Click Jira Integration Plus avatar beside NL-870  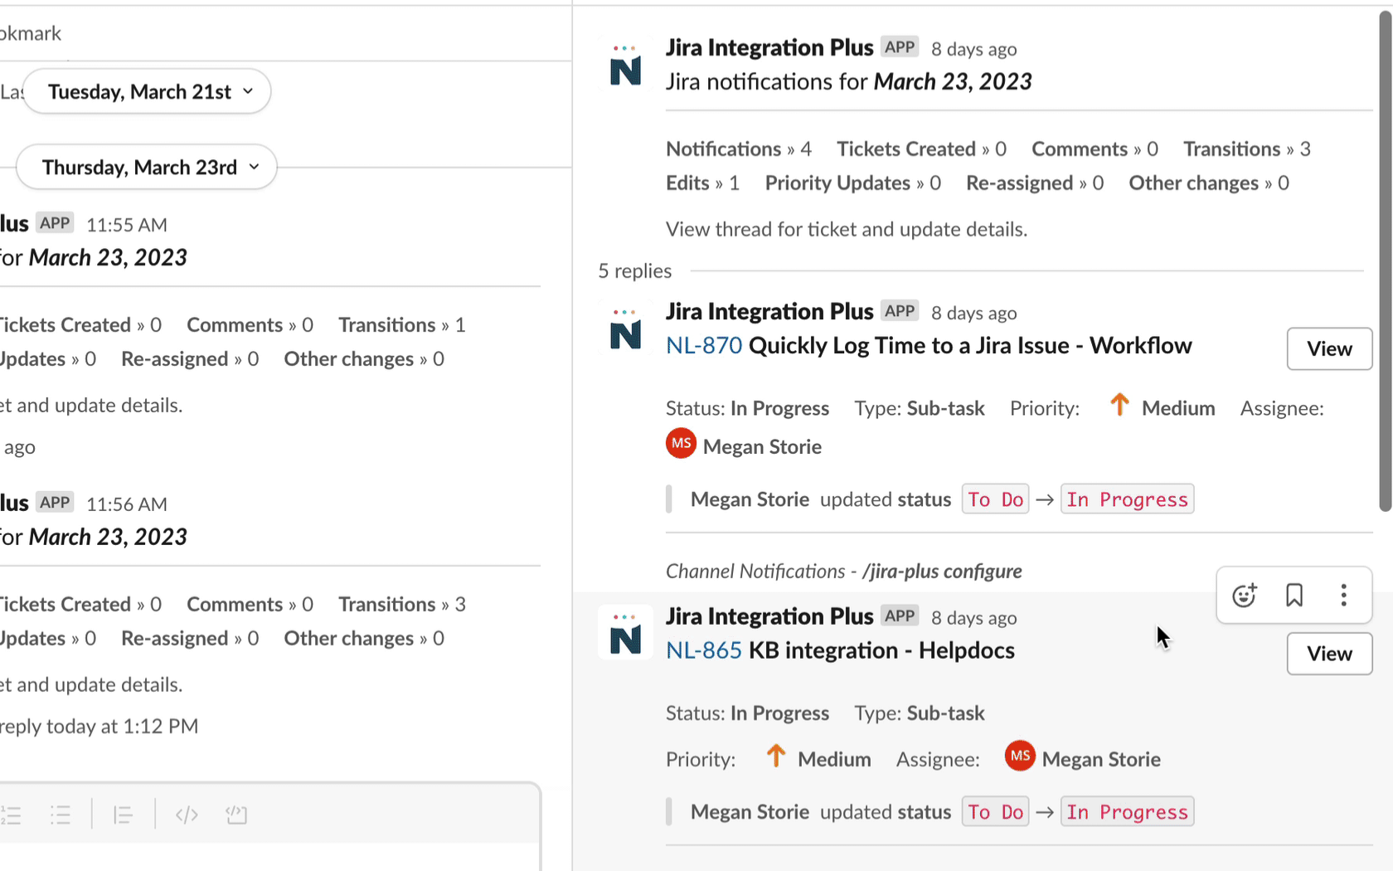click(x=625, y=329)
